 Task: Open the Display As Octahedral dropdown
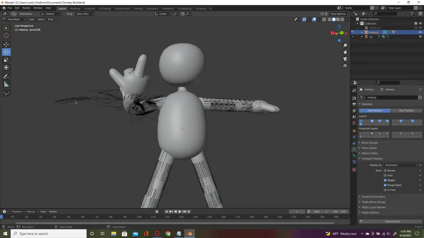tap(400, 165)
